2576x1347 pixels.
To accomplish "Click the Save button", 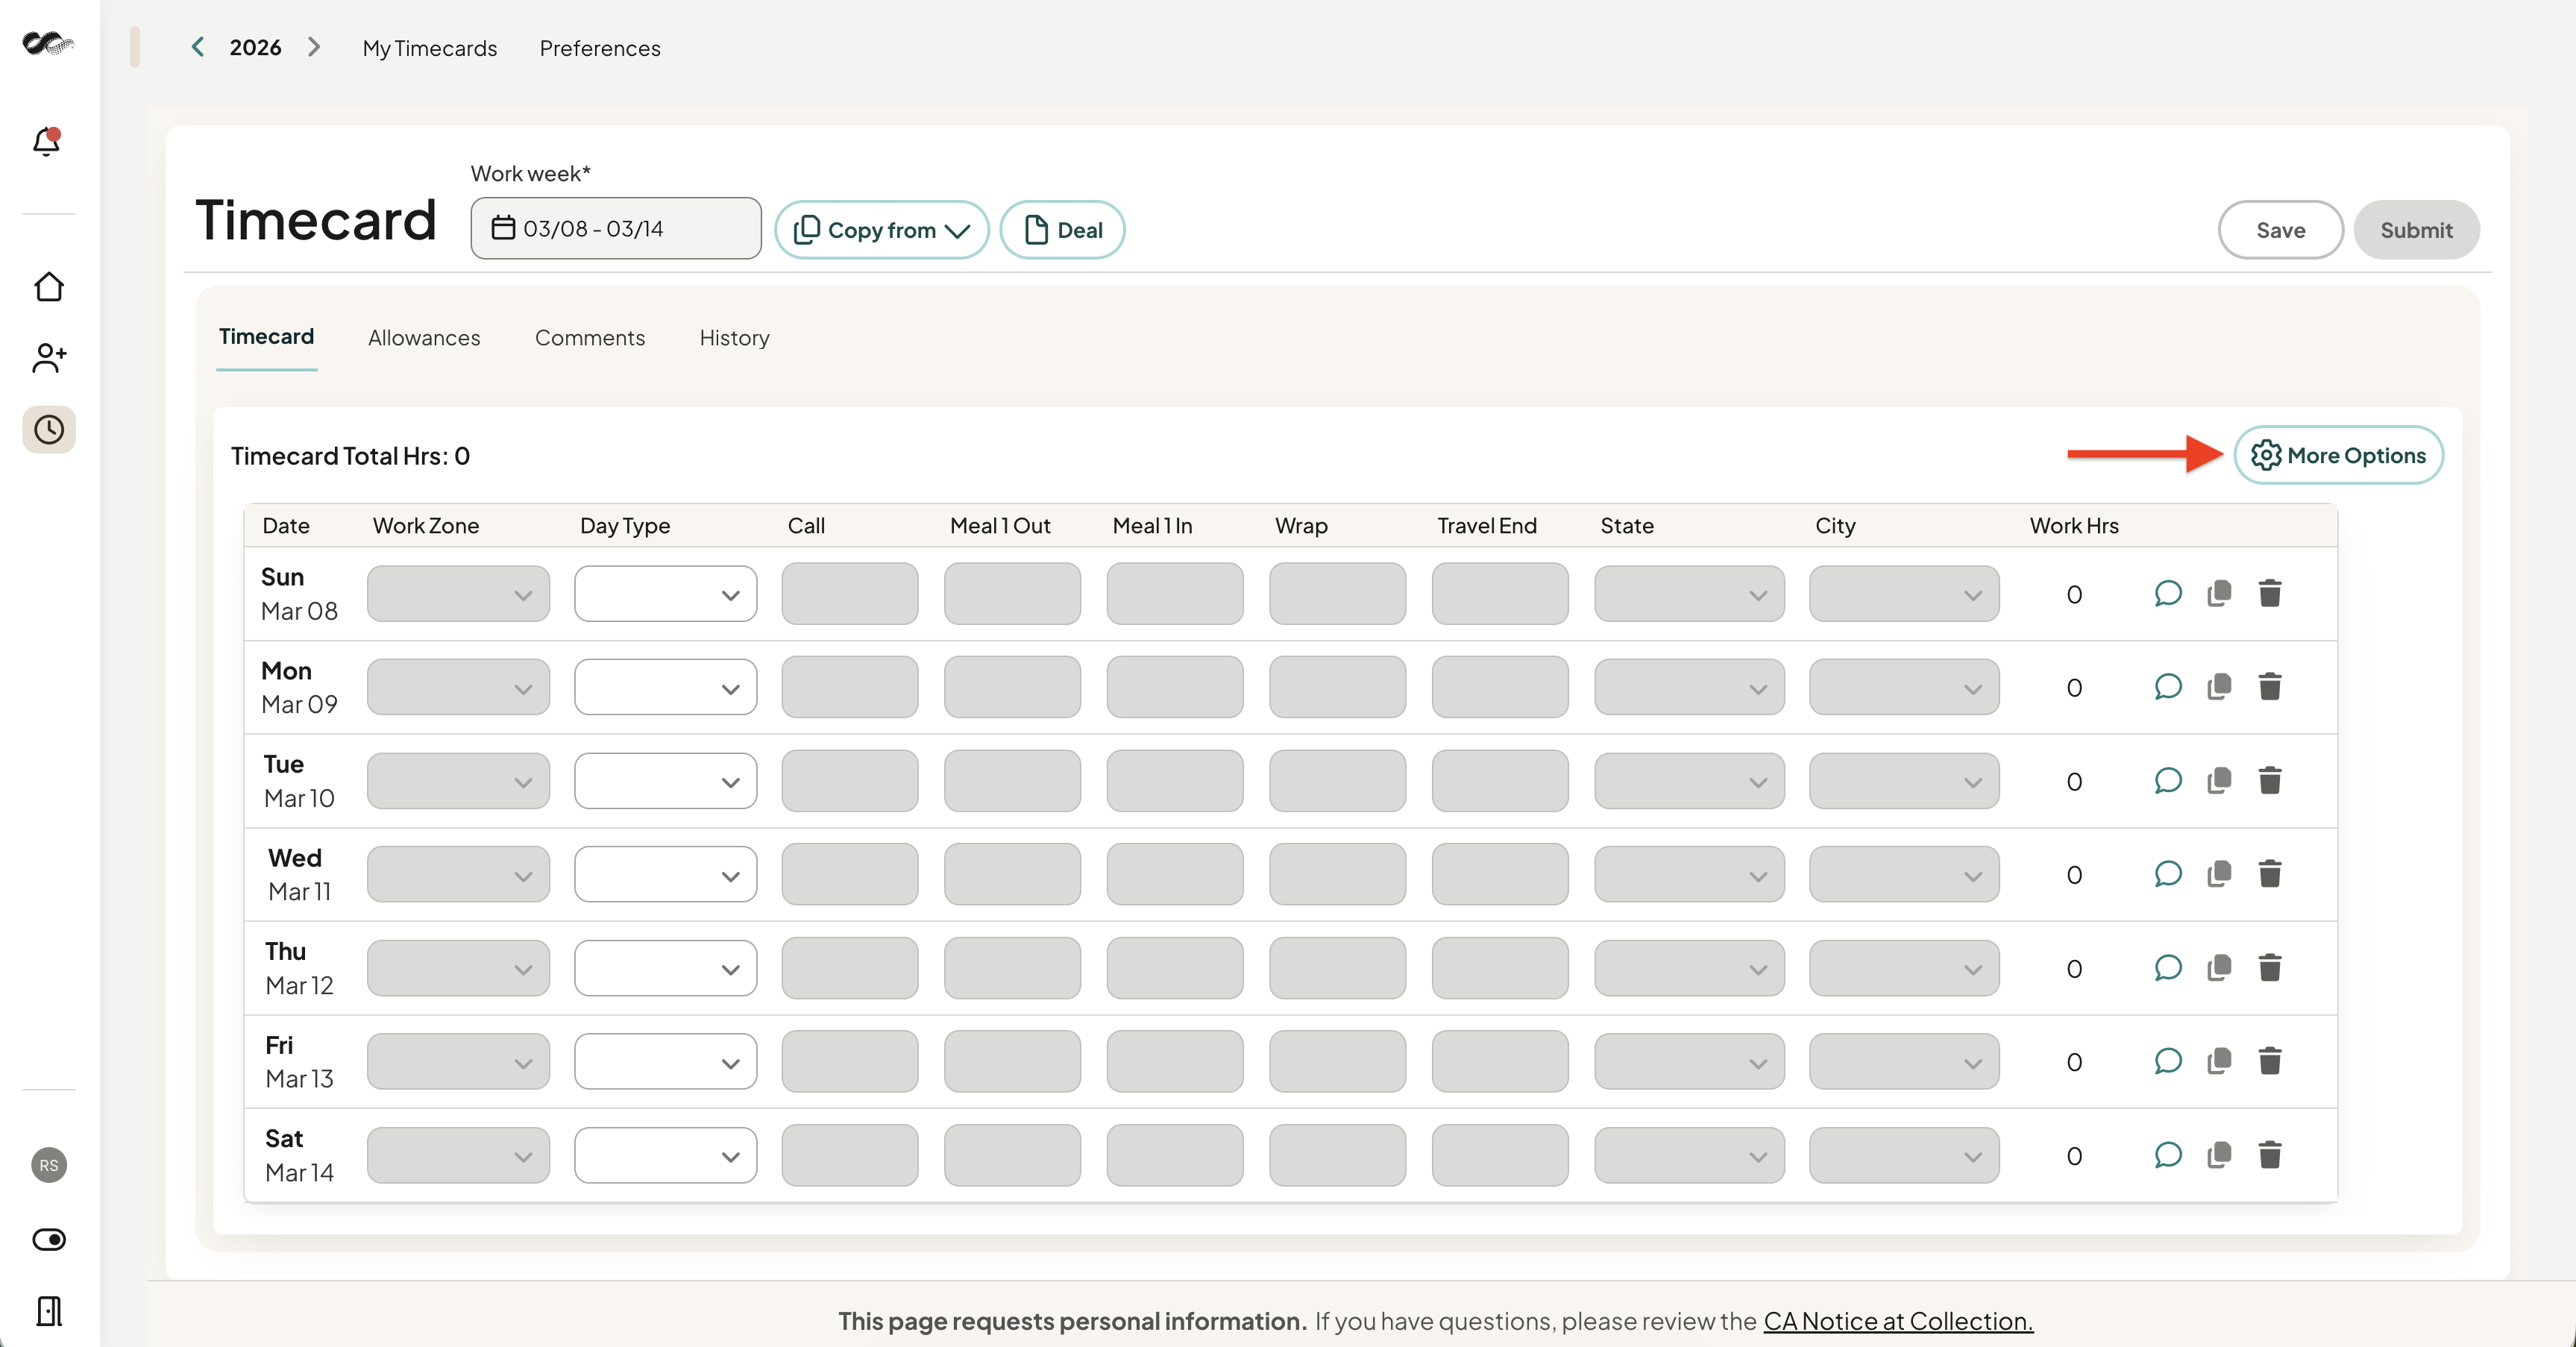I will pos(2280,230).
